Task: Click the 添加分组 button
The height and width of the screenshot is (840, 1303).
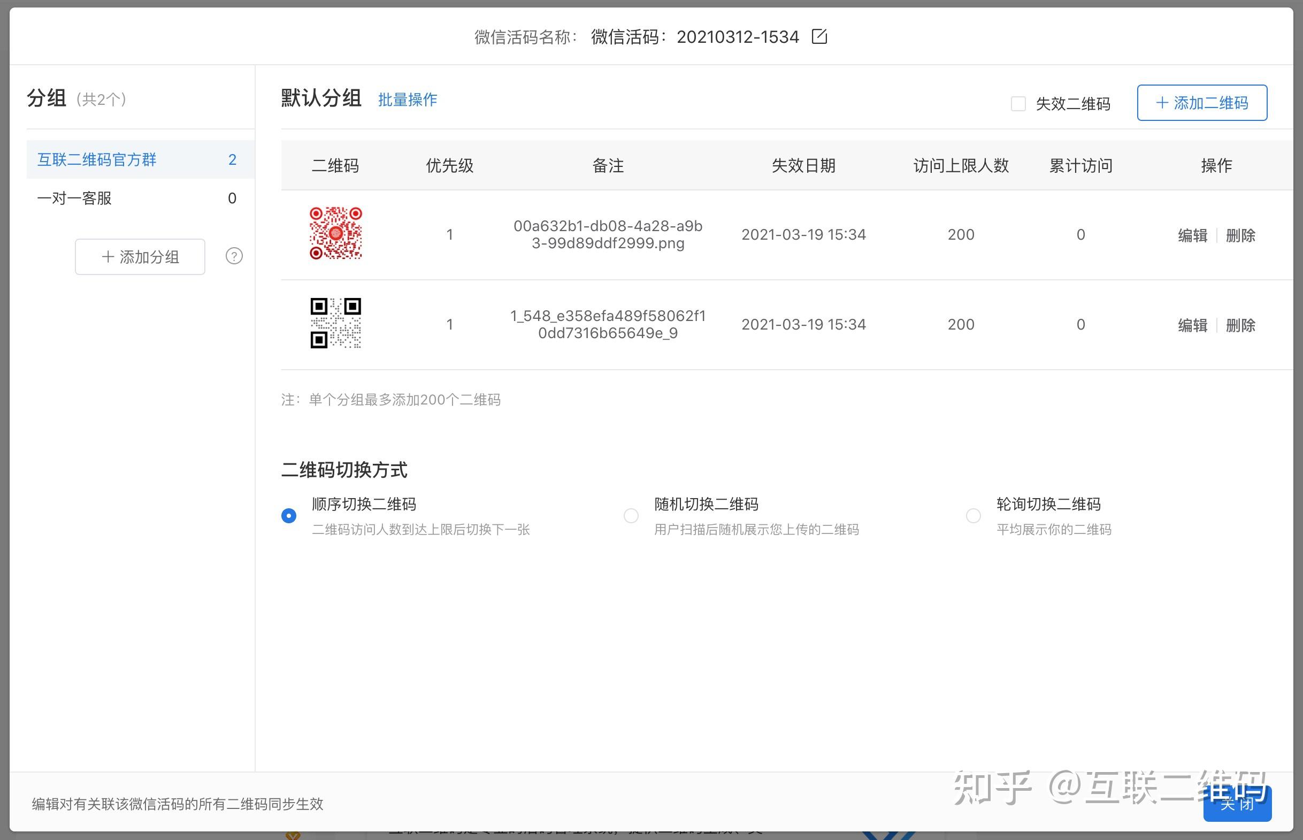Action: coord(140,256)
